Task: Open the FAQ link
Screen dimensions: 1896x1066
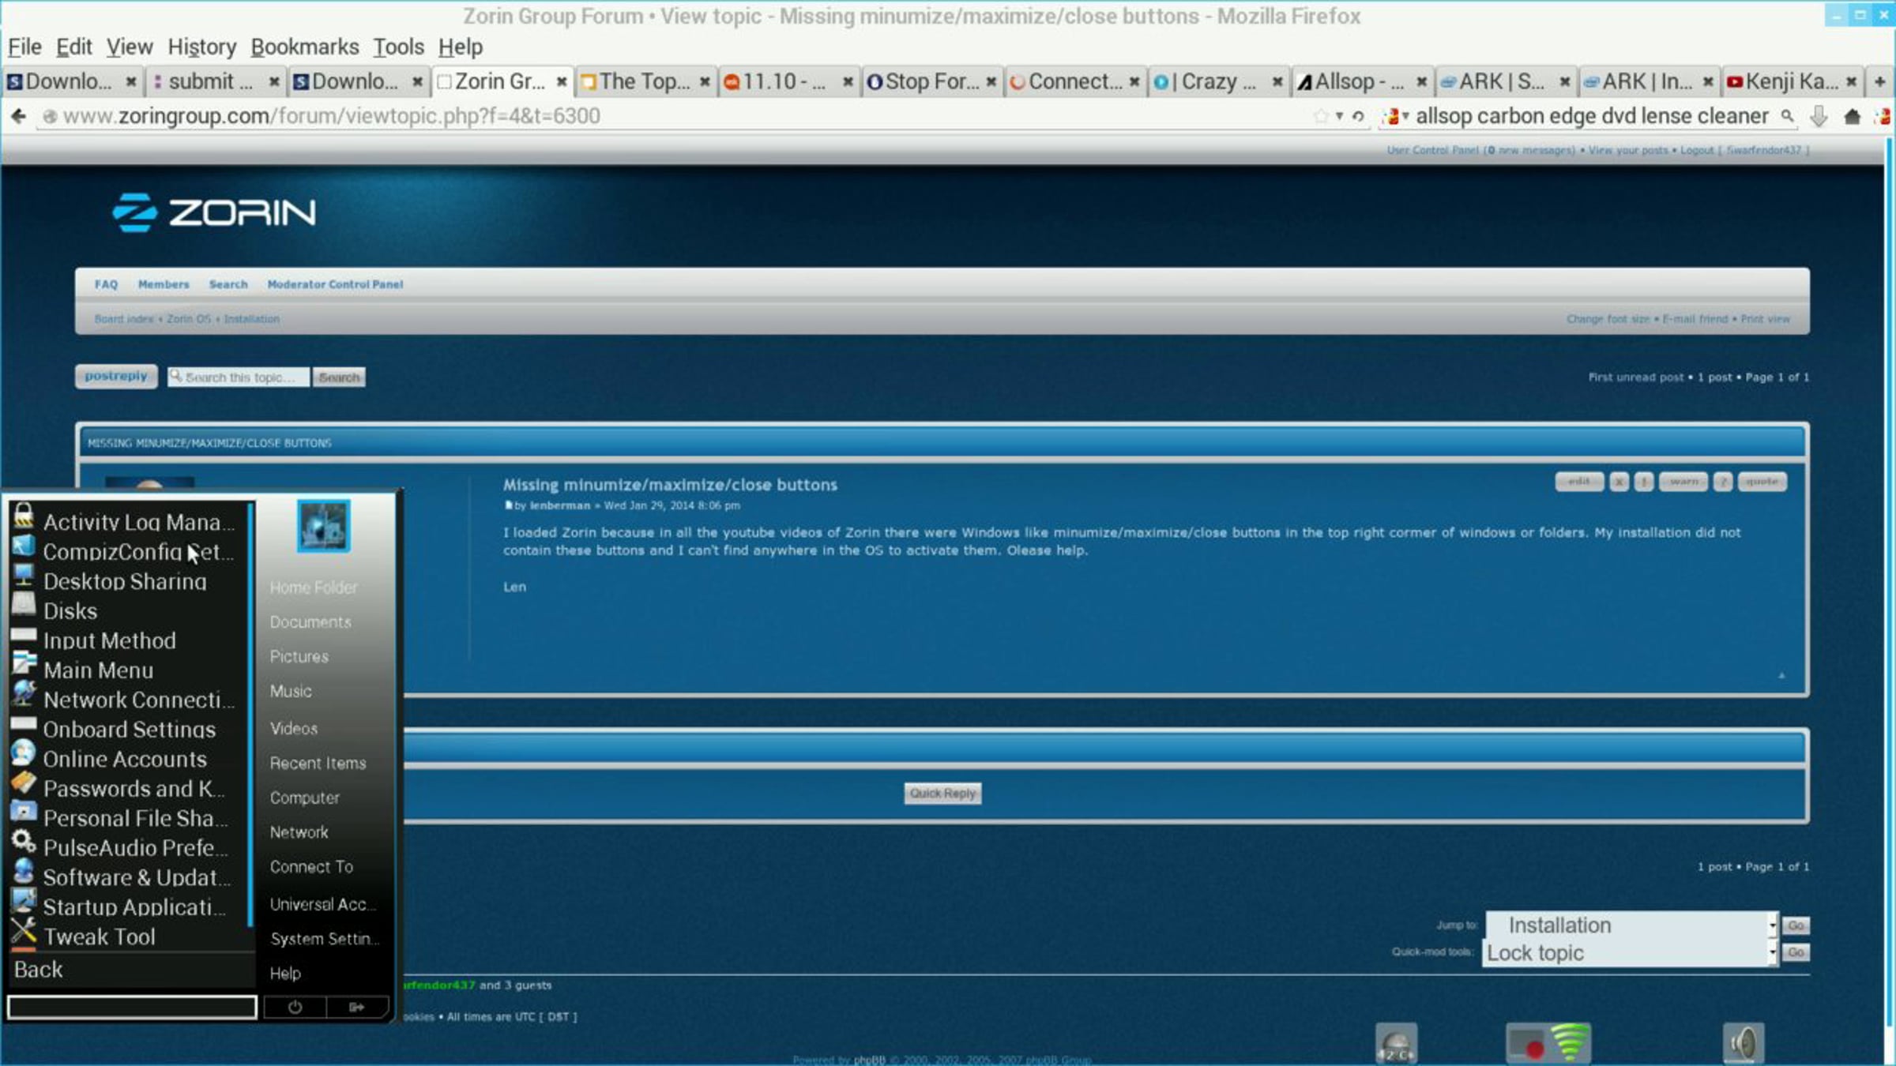Action: point(106,284)
